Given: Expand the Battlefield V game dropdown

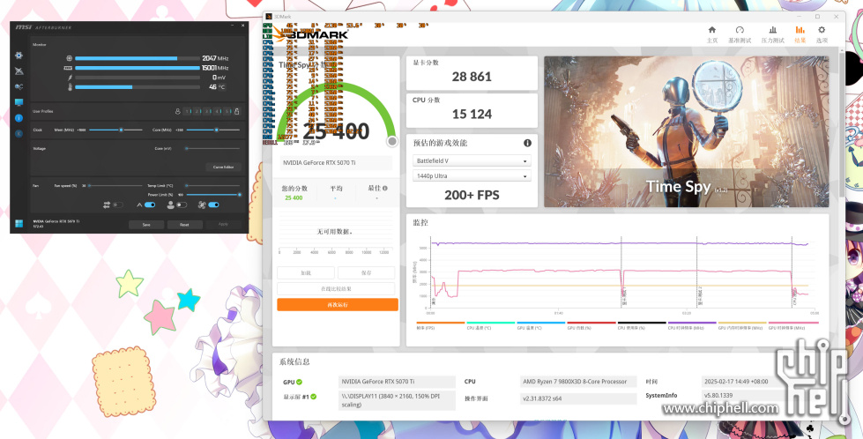Looking at the screenshot, I should click(472, 161).
